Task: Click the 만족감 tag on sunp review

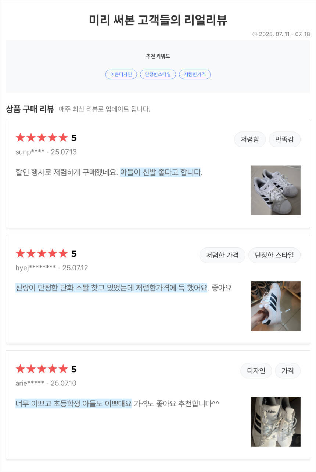Action: pyautogui.click(x=285, y=140)
